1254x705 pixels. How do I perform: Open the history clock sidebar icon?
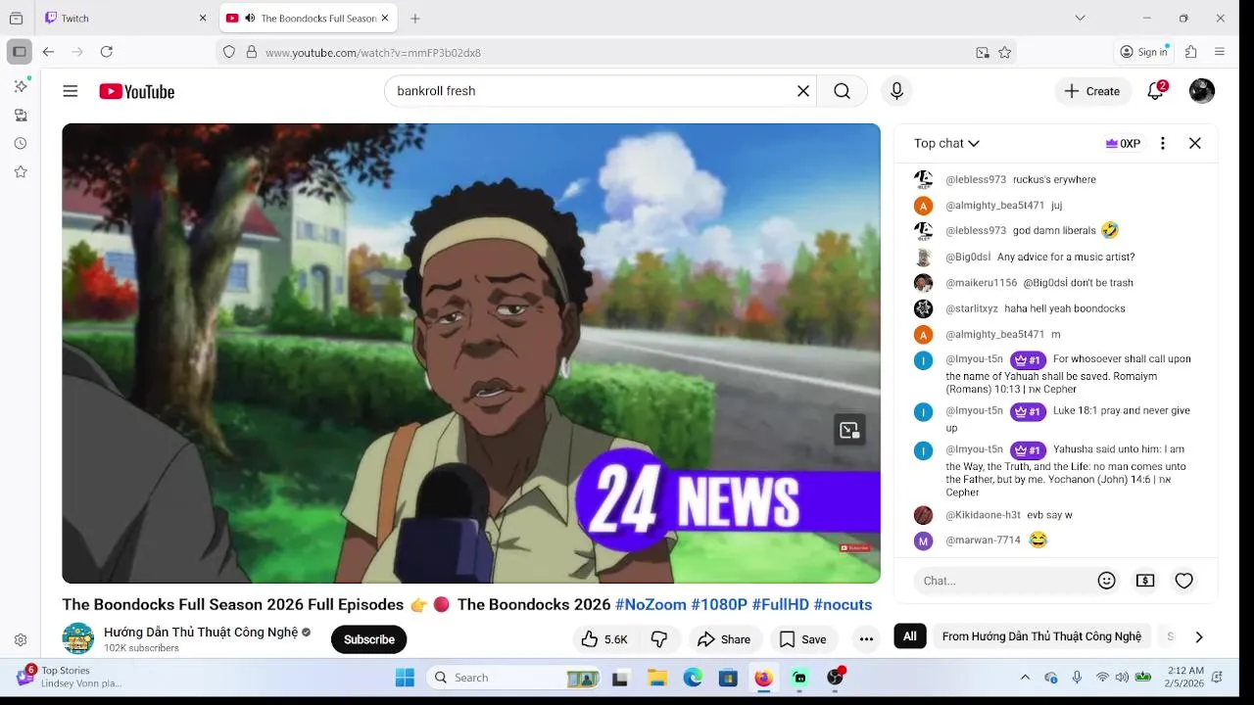coord(21,143)
